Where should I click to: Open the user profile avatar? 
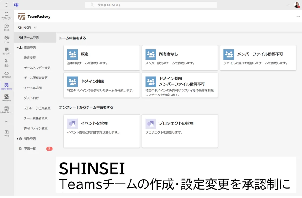297,5
